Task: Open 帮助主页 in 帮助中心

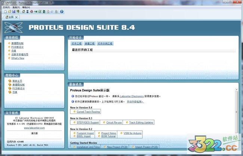Action: [17, 81]
